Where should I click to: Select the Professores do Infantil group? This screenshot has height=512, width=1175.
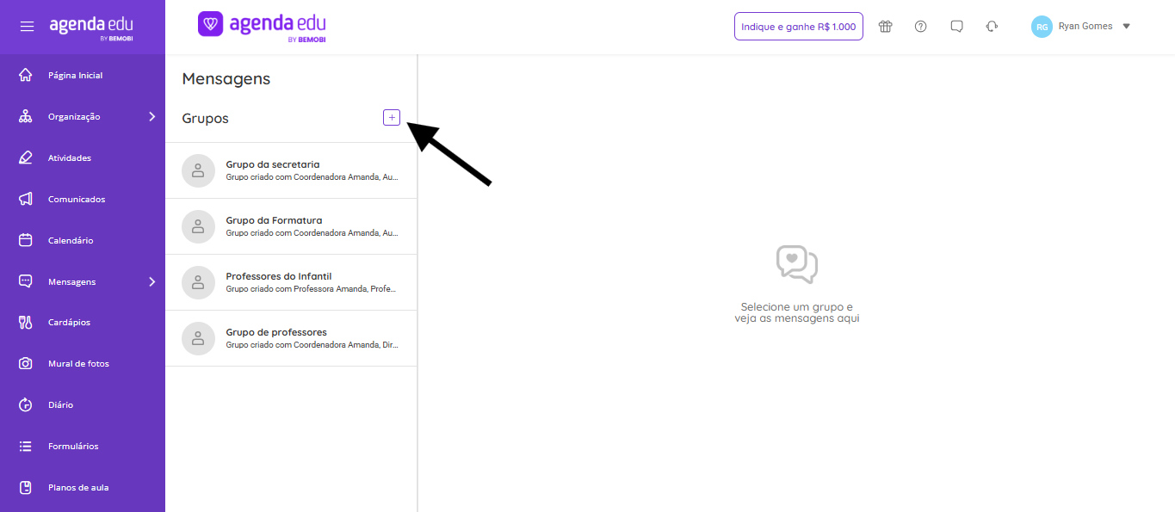[x=291, y=282]
